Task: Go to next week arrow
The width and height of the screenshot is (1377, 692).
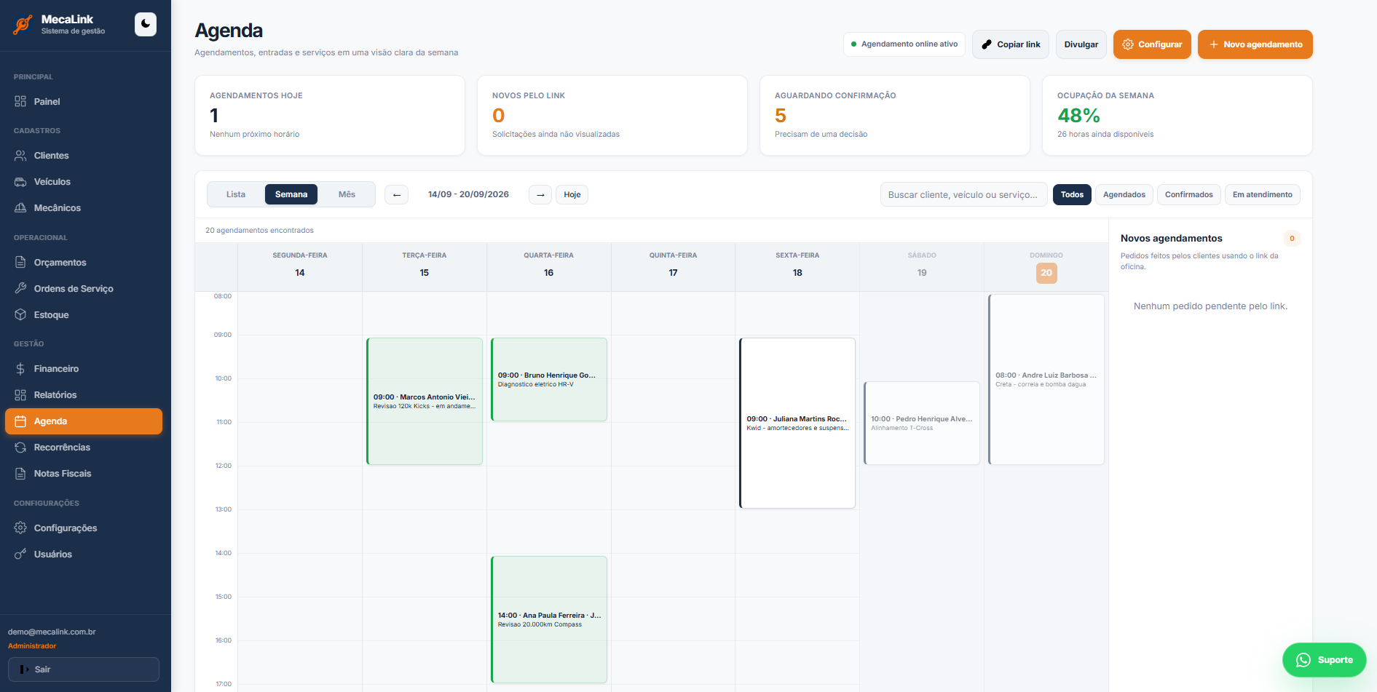Action: 540,195
